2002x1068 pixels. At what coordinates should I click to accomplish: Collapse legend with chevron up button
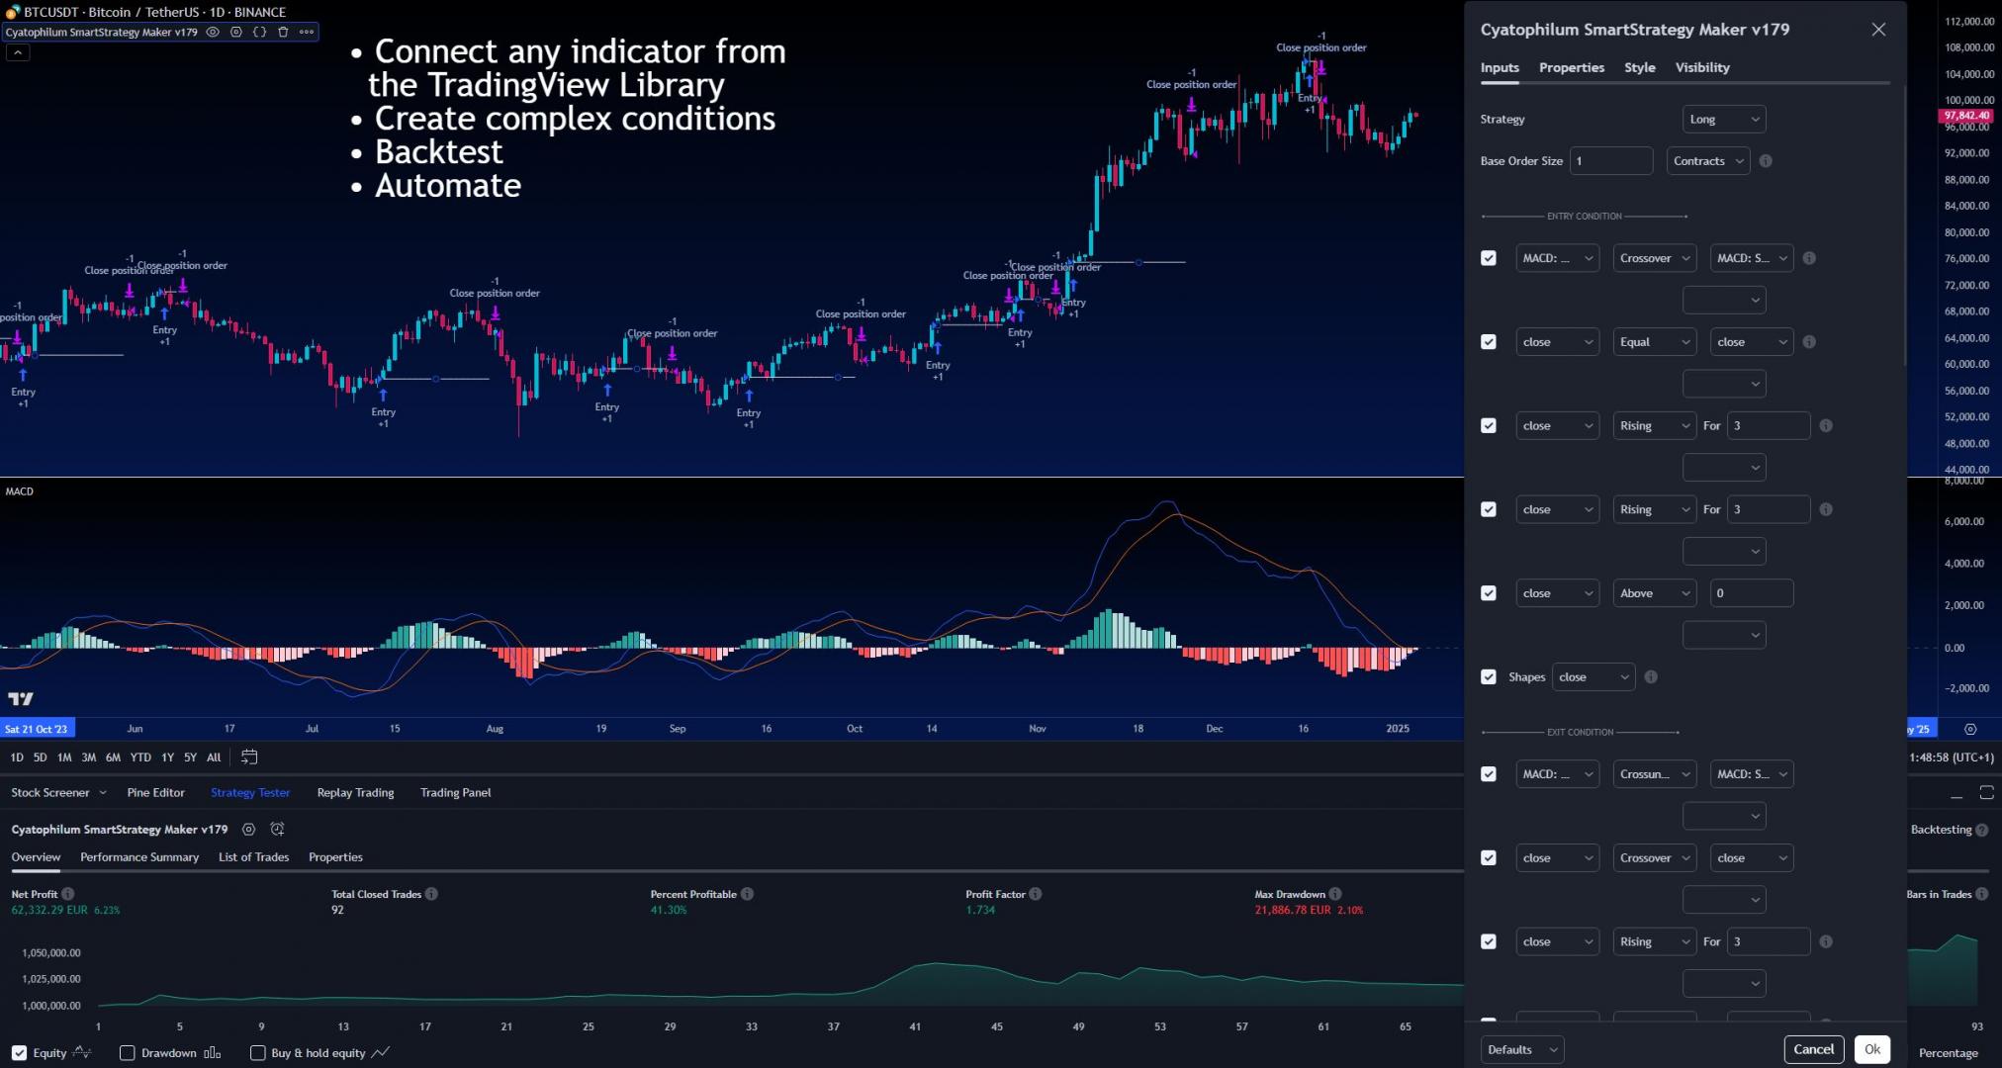point(18,52)
